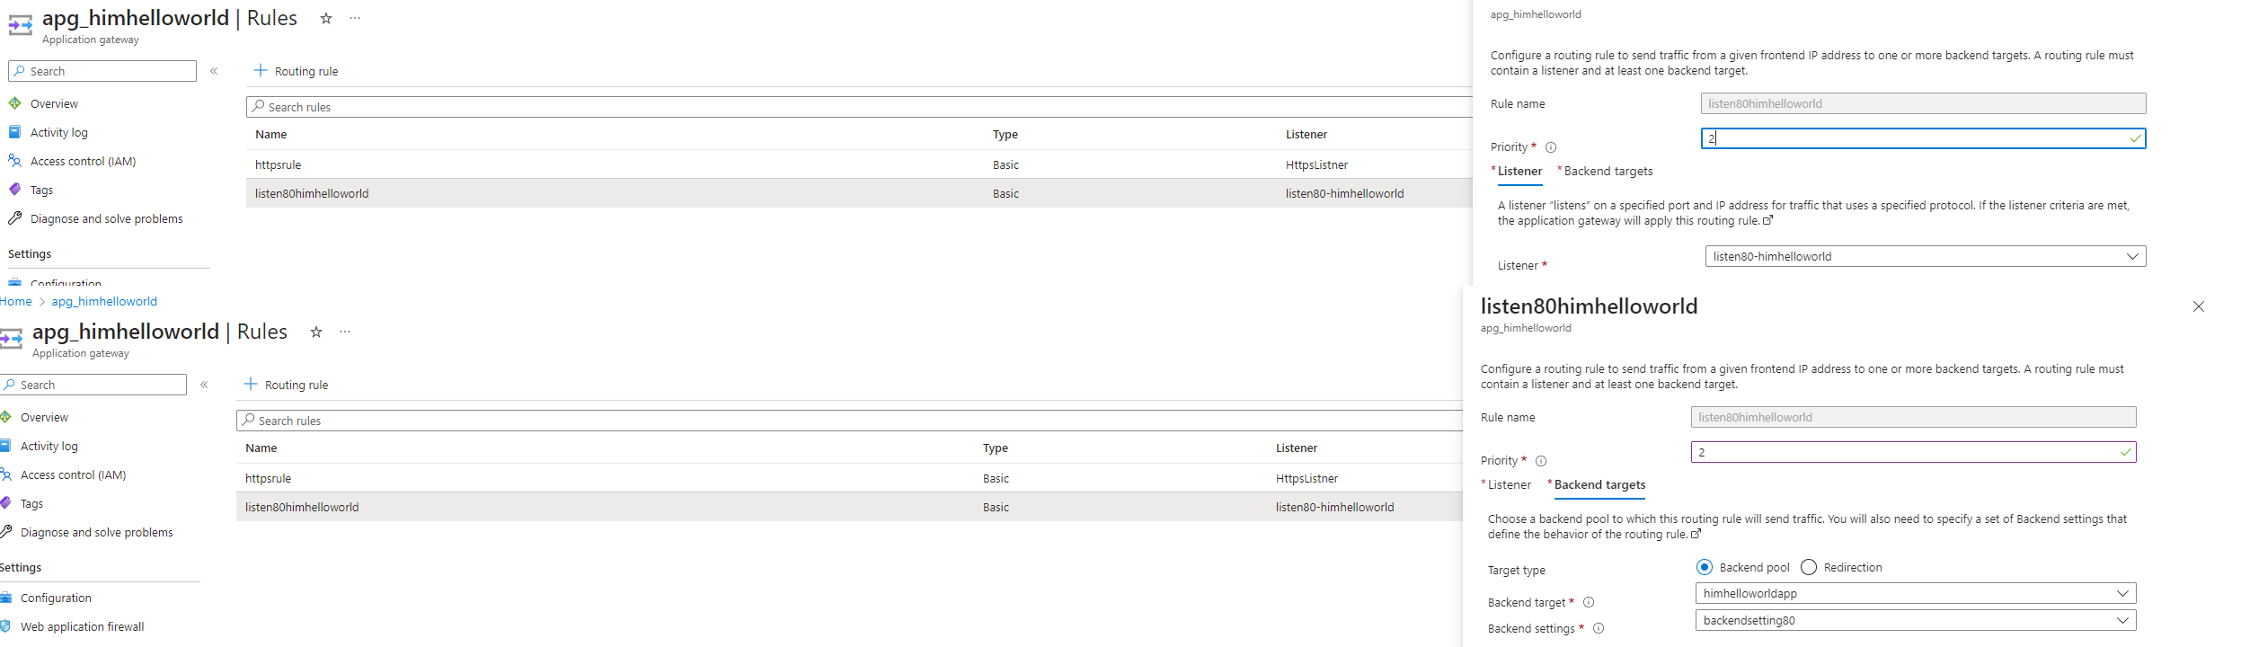Open external link icon after 'apply this routing rule.'
2241x647 pixels.
coord(1767,220)
